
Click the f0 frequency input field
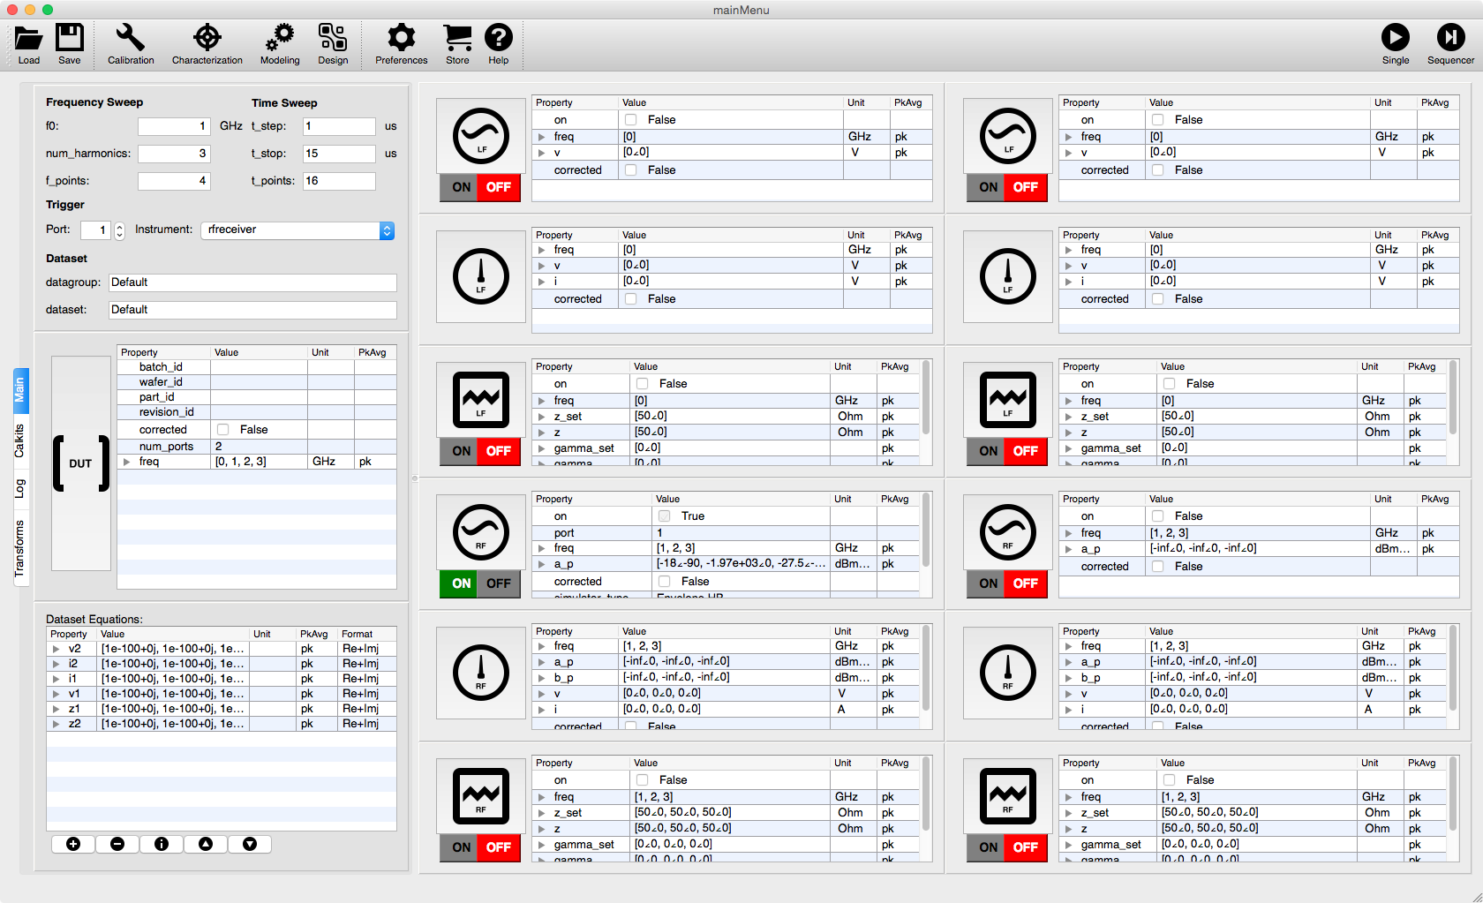pos(174,126)
